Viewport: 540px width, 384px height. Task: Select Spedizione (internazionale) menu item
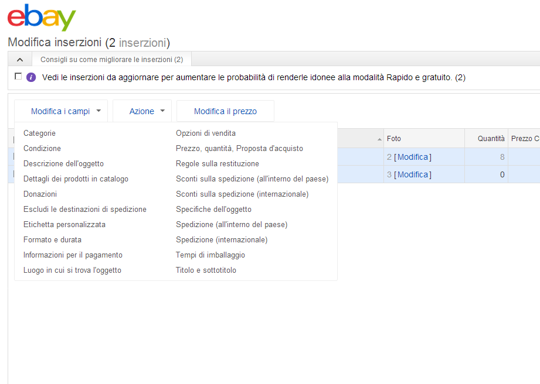222,240
